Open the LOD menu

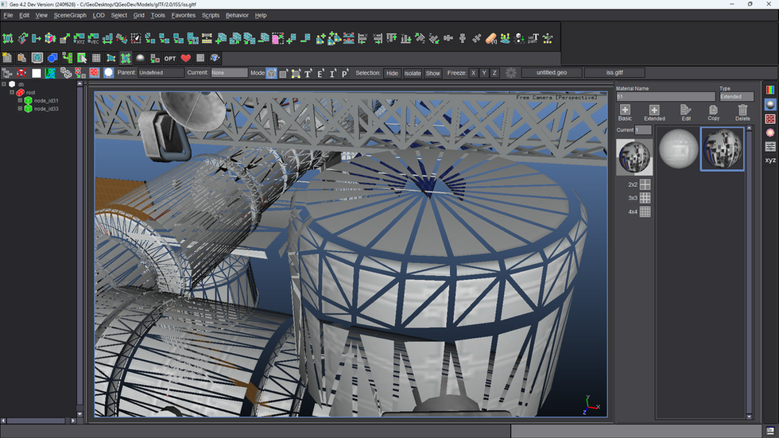99,15
